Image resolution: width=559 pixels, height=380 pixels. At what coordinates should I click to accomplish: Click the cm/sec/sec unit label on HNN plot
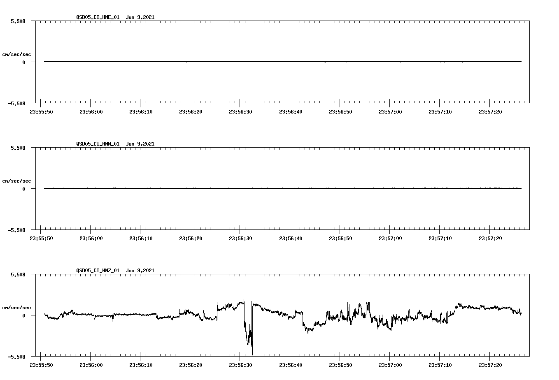[17, 181]
